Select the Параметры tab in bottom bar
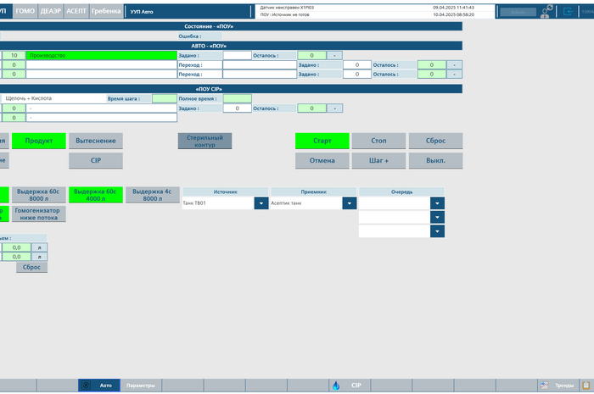Viewport: 594px width, 394px height. point(140,386)
